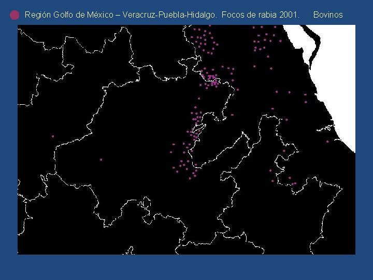Click the 'Focos de rabia 2001.' text

click(261, 15)
